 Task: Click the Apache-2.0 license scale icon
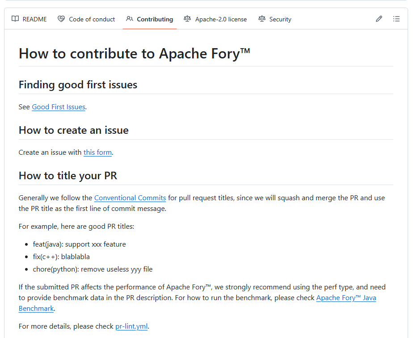[187, 19]
